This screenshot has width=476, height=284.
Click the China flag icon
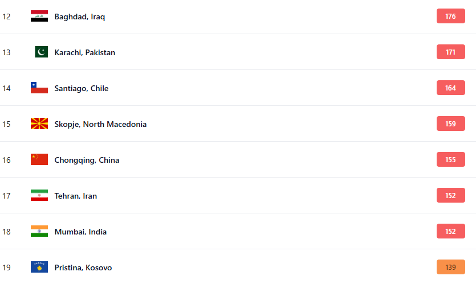[39, 160]
